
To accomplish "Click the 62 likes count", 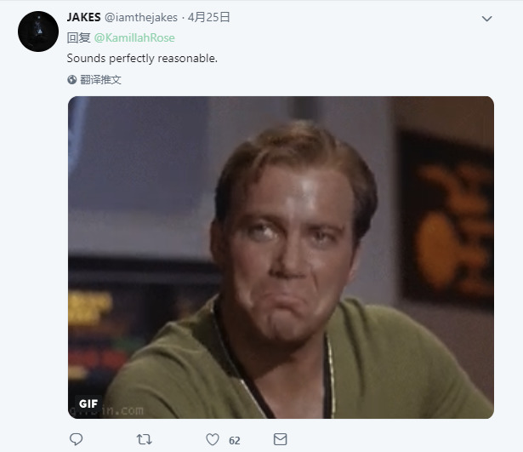I will 235,441.
